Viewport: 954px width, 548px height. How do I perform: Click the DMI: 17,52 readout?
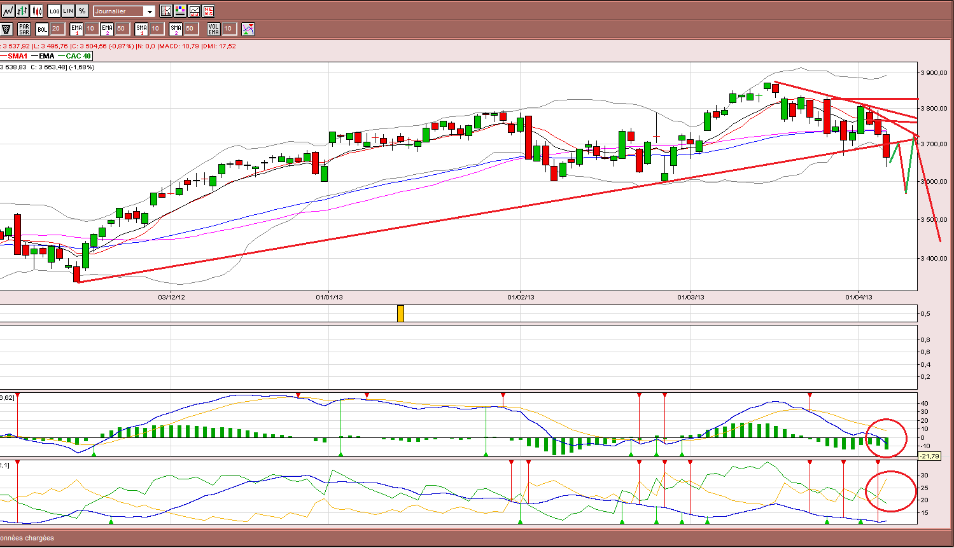click(219, 46)
